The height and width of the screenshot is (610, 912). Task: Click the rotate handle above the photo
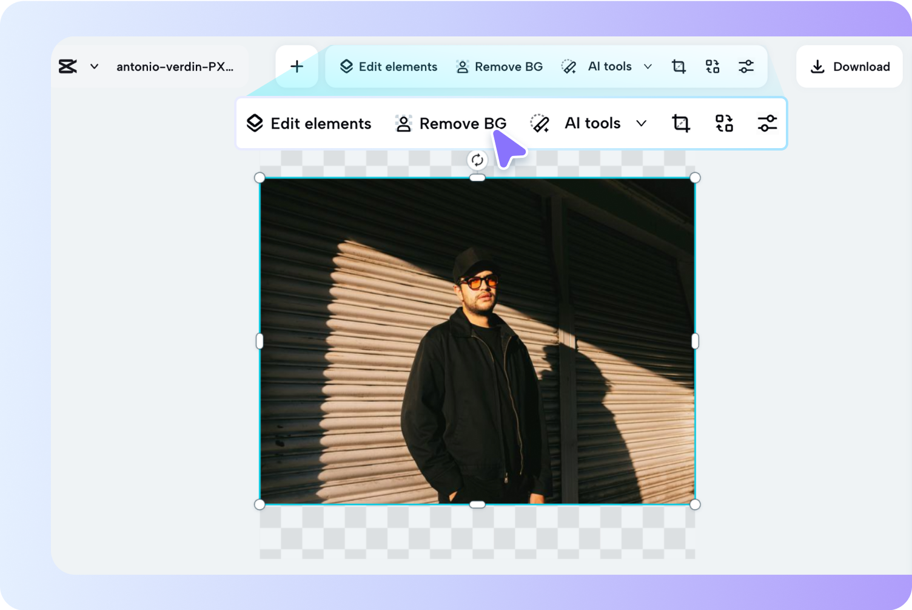point(477,160)
